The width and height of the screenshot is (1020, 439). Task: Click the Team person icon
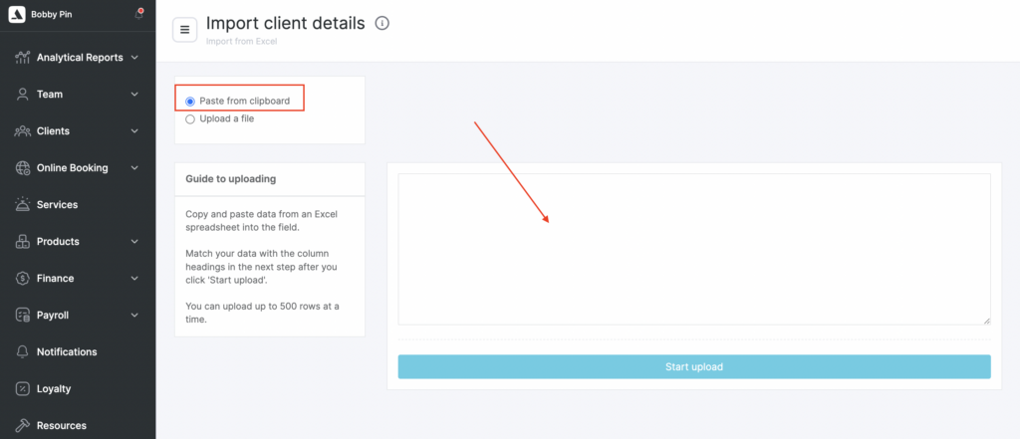point(22,95)
